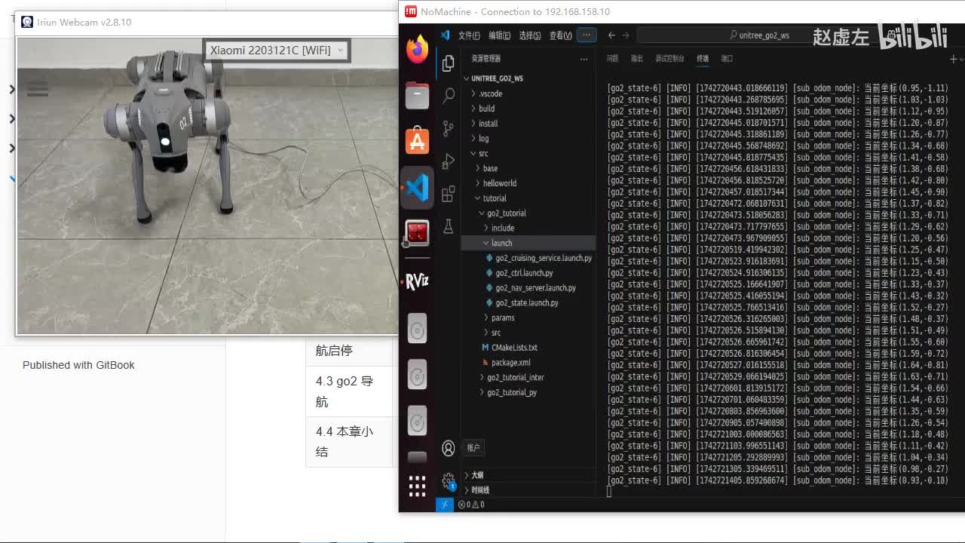Open the Accounts icon in activity bar
This screenshot has width=965, height=543.
pyautogui.click(x=449, y=449)
